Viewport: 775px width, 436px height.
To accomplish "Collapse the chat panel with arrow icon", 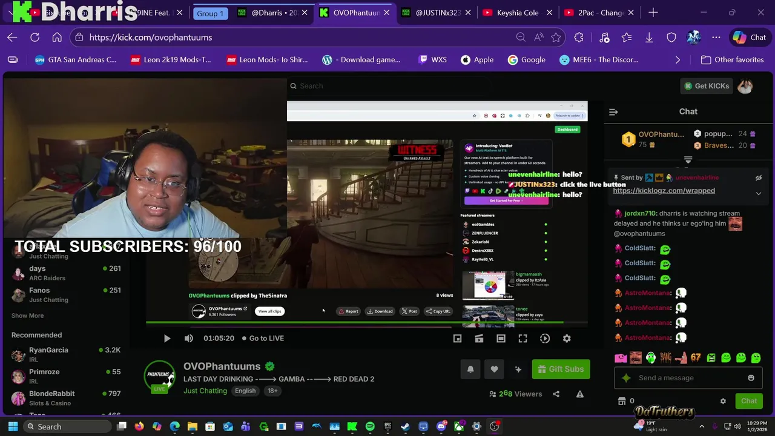I will (x=613, y=112).
